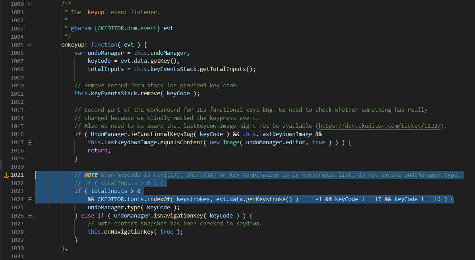Collapse the fold marker at line 1024
The height and width of the screenshot is (260, 475).
30,199
